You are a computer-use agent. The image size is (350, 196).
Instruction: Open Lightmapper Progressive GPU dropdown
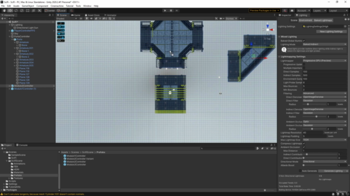point(324,60)
